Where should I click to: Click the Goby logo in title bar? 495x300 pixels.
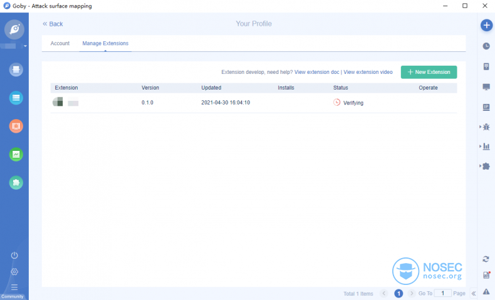click(7, 6)
